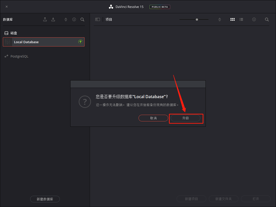Click the 新建数据库 new database button

click(45, 199)
